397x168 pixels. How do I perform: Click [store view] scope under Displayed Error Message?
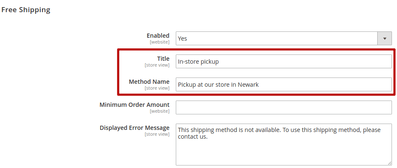click(157, 134)
